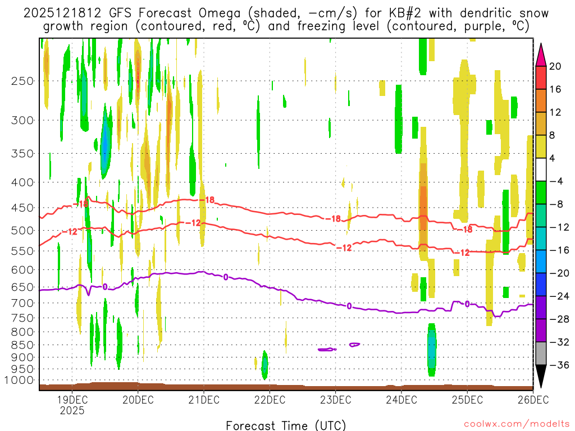Select the 500 pressure level label
This screenshot has height=431, width=575.
[x=22, y=231]
